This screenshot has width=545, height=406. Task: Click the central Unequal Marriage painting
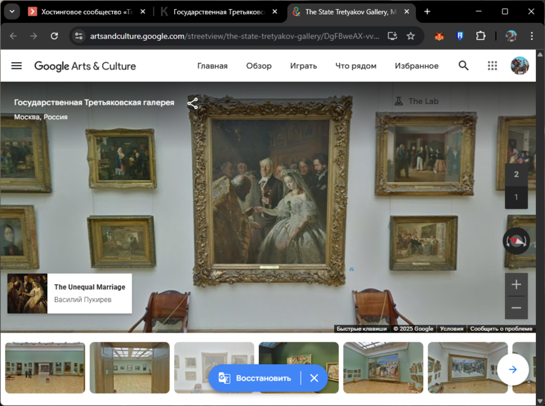(270, 191)
